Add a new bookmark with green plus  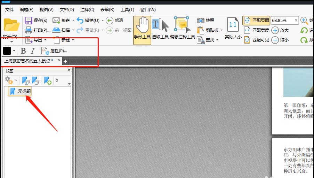(x=48, y=80)
